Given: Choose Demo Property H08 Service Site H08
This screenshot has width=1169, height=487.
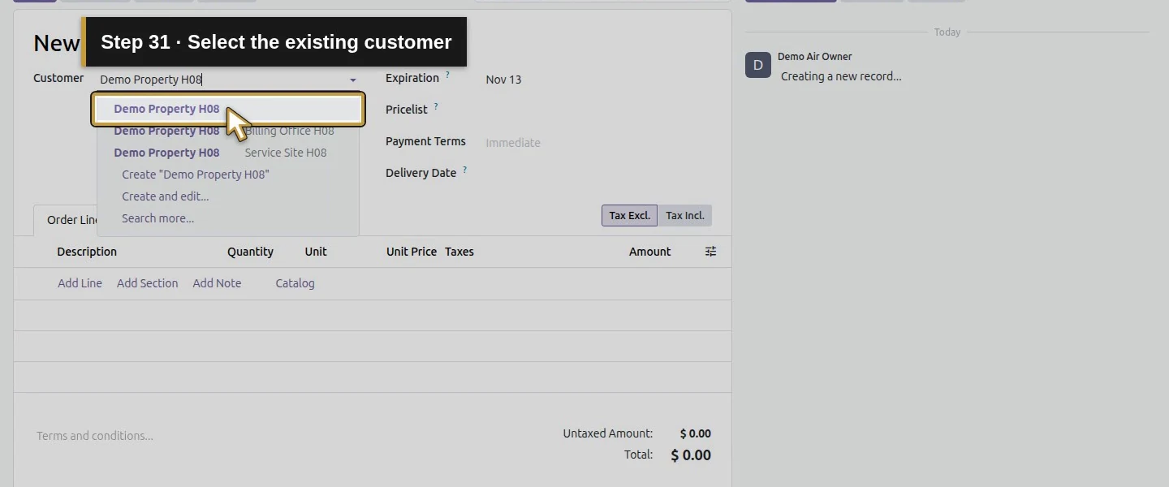Looking at the screenshot, I should [x=228, y=153].
